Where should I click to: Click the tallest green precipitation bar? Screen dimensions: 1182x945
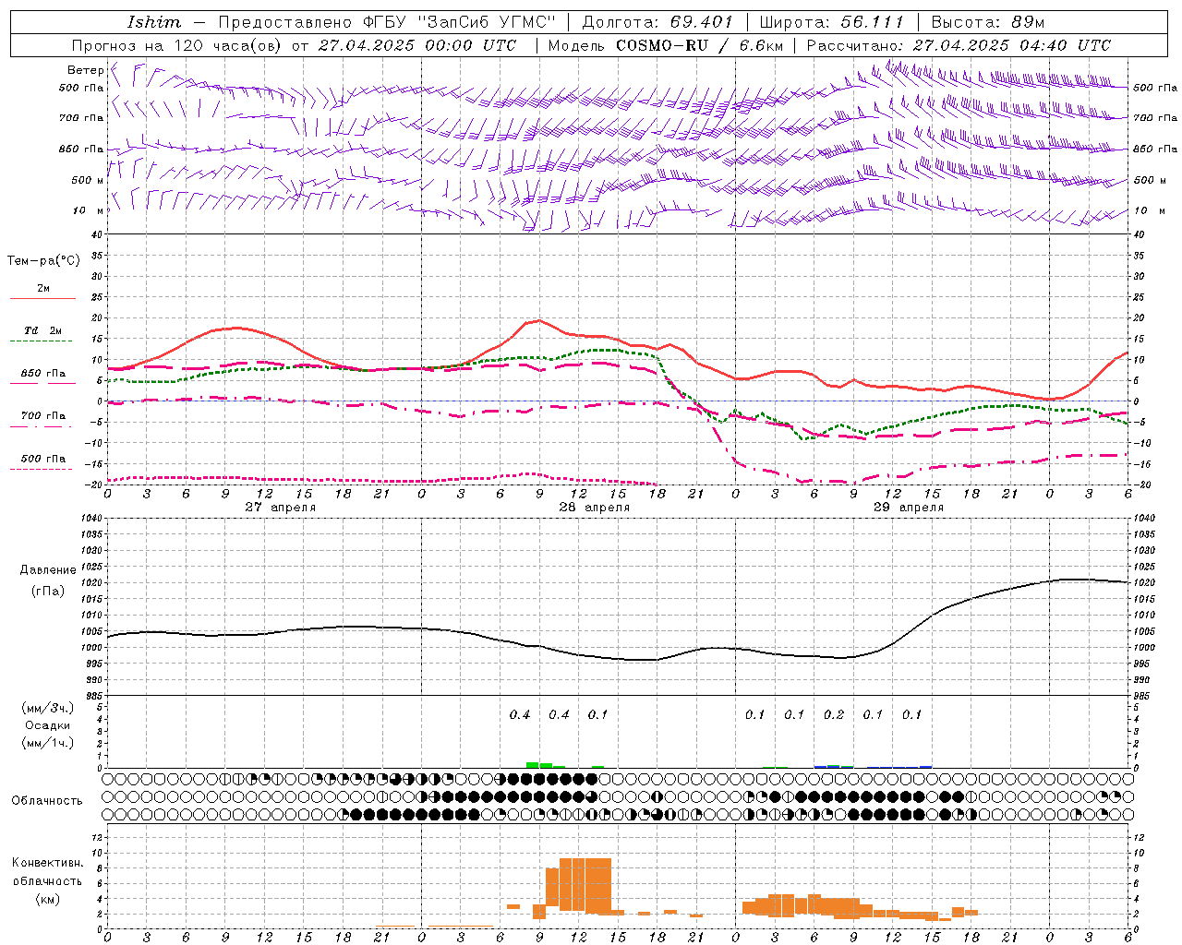click(x=532, y=764)
